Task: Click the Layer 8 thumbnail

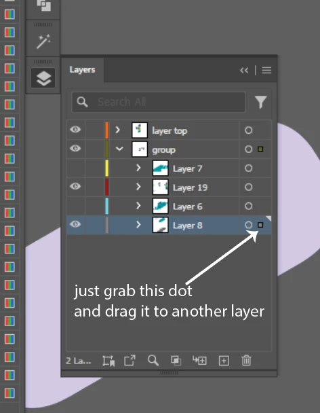Action: point(161,226)
